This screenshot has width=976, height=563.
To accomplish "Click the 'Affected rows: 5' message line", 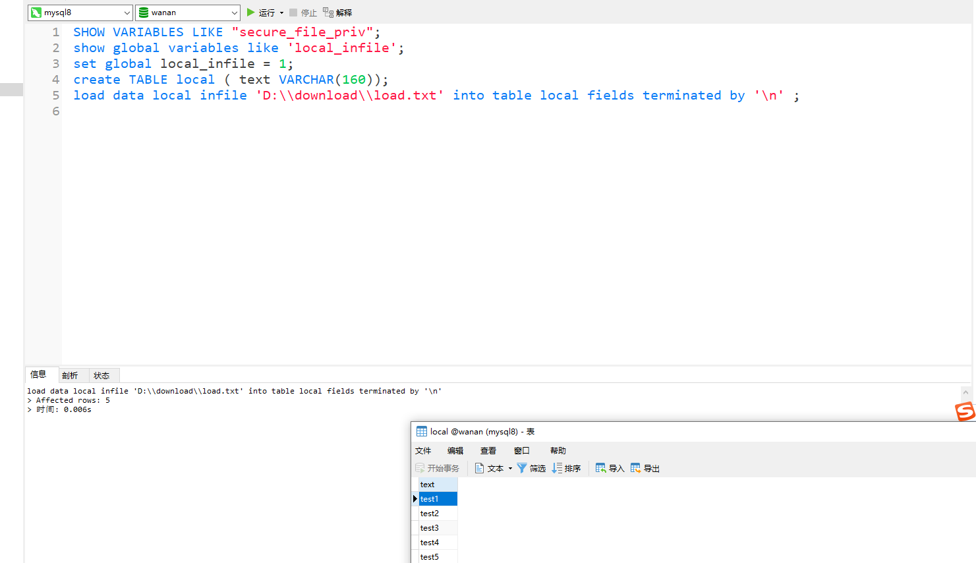I will 69,400.
